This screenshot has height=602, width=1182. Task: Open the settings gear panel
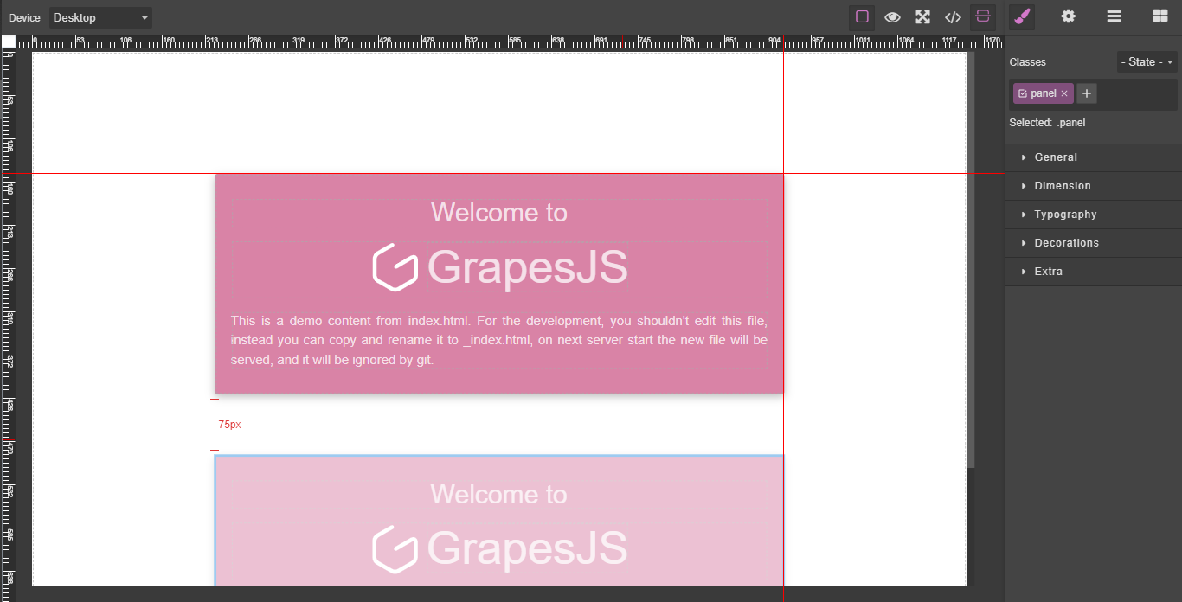point(1069,16)
